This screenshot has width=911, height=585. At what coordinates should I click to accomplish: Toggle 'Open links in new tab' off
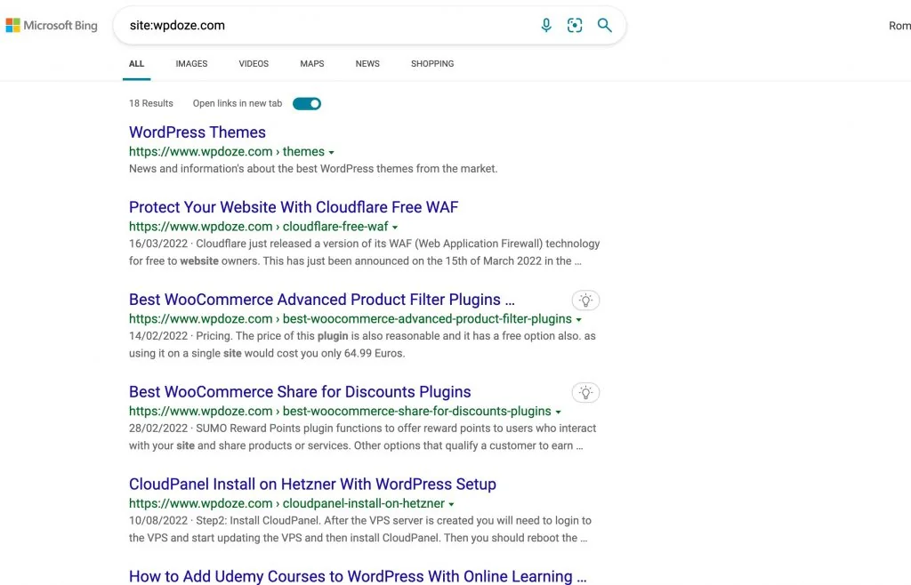point(306,103)
